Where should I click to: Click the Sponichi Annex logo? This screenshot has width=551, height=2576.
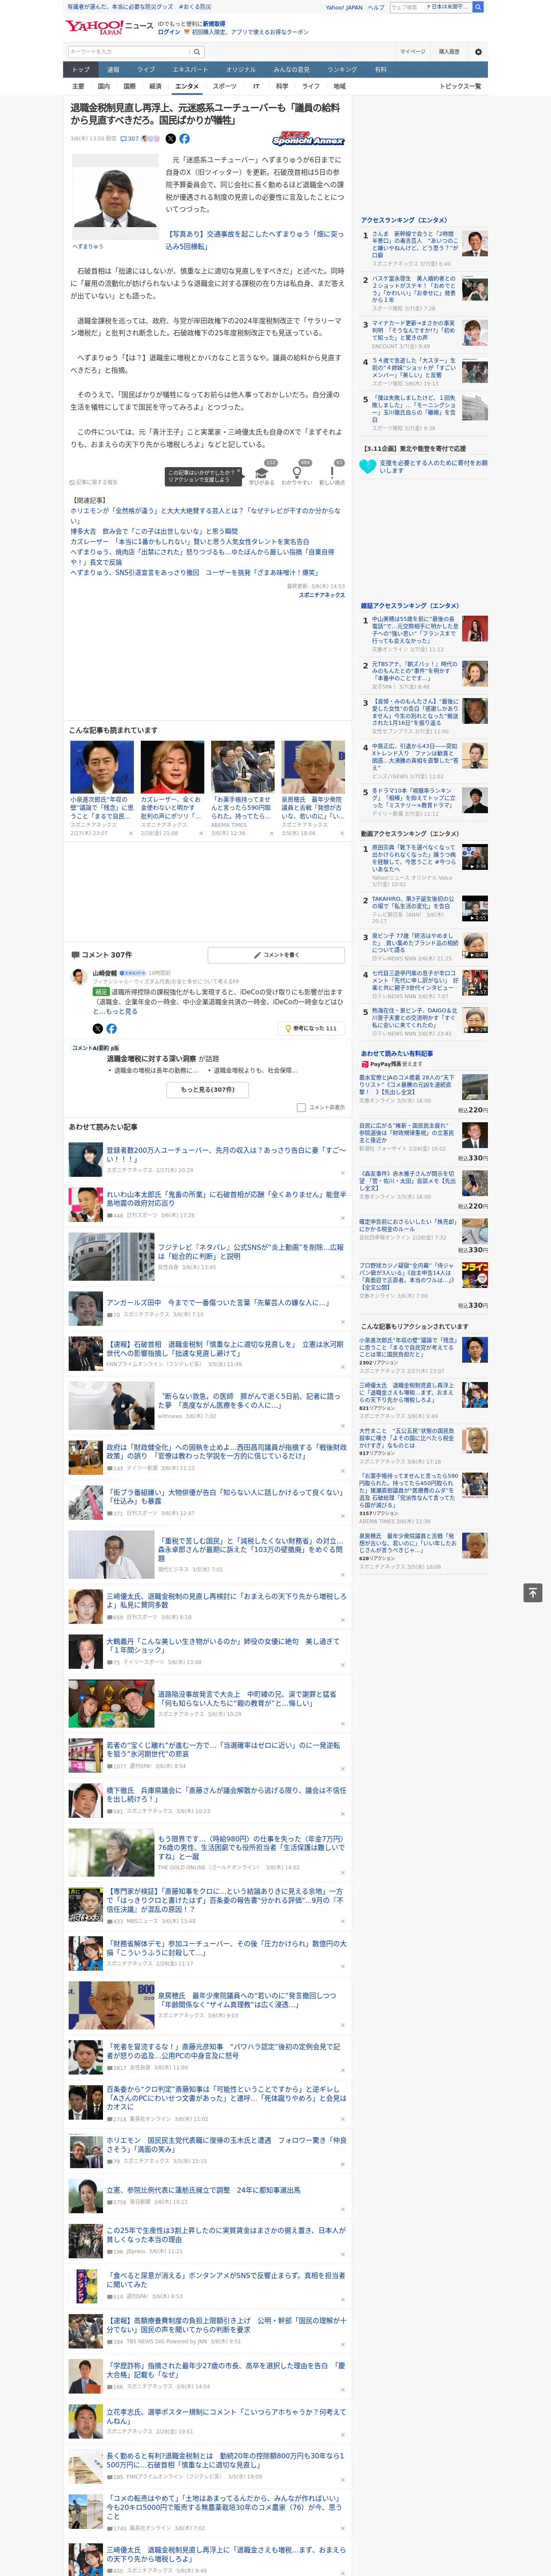(x=308, y=139)
